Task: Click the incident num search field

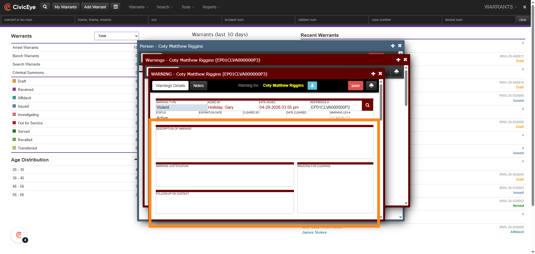Action: (x=258, y=20)
